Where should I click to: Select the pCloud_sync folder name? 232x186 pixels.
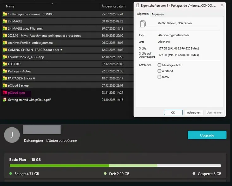point(16,93)
